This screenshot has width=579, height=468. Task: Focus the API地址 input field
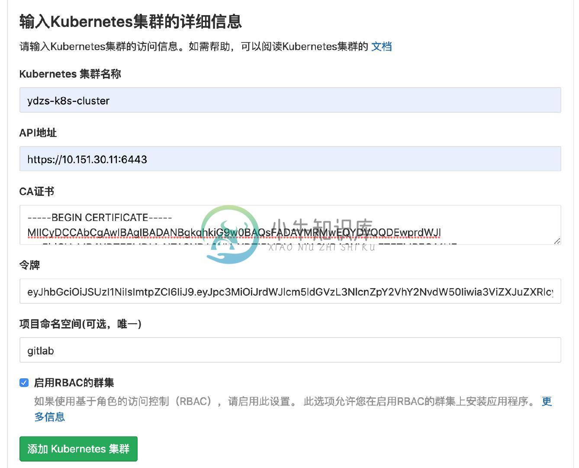(290, 159)
